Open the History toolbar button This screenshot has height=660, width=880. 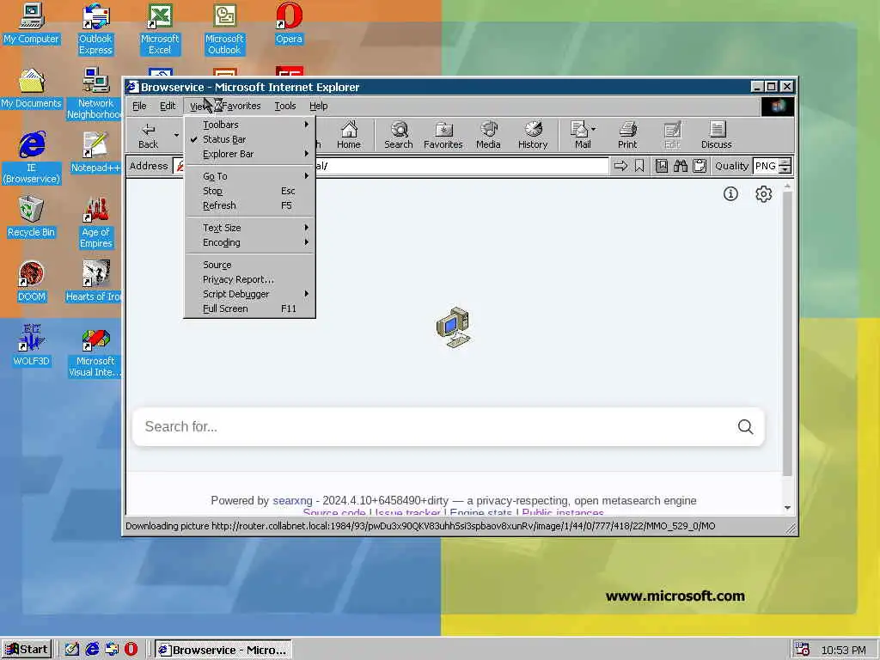pyautogui.click(x=533, y=135)
